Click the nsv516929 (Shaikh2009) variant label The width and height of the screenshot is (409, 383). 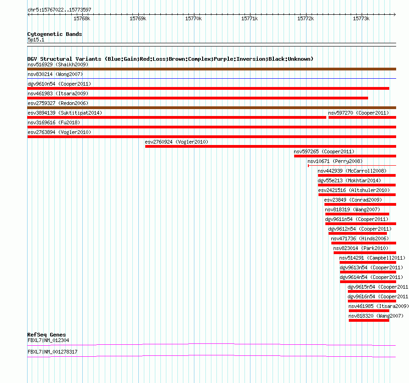[x=58, y=64]
